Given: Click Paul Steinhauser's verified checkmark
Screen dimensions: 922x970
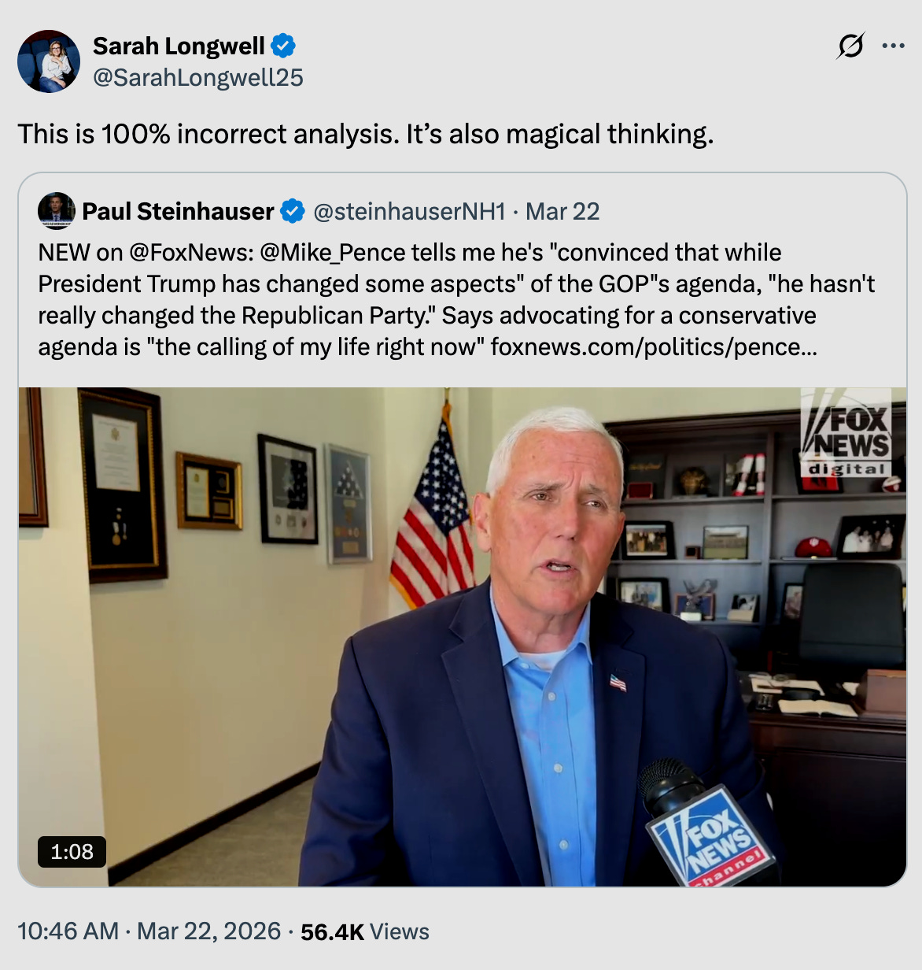Looking at the screenshot, I should pos(293,211).
